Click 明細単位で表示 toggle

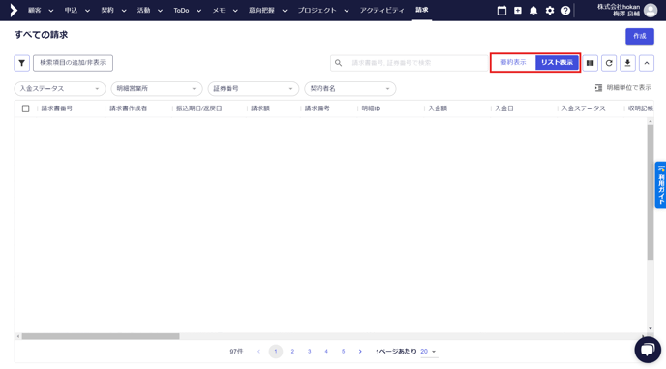click(623, 87)
